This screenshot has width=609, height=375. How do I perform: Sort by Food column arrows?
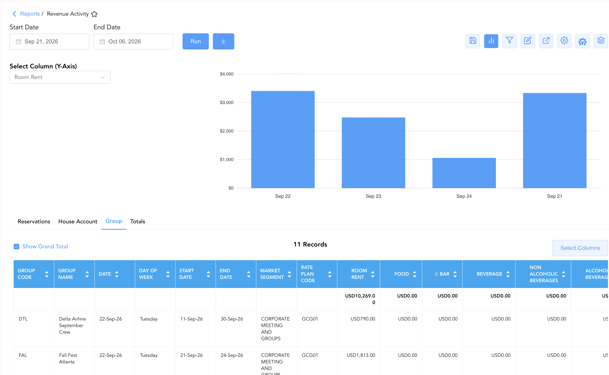(415, 274)
